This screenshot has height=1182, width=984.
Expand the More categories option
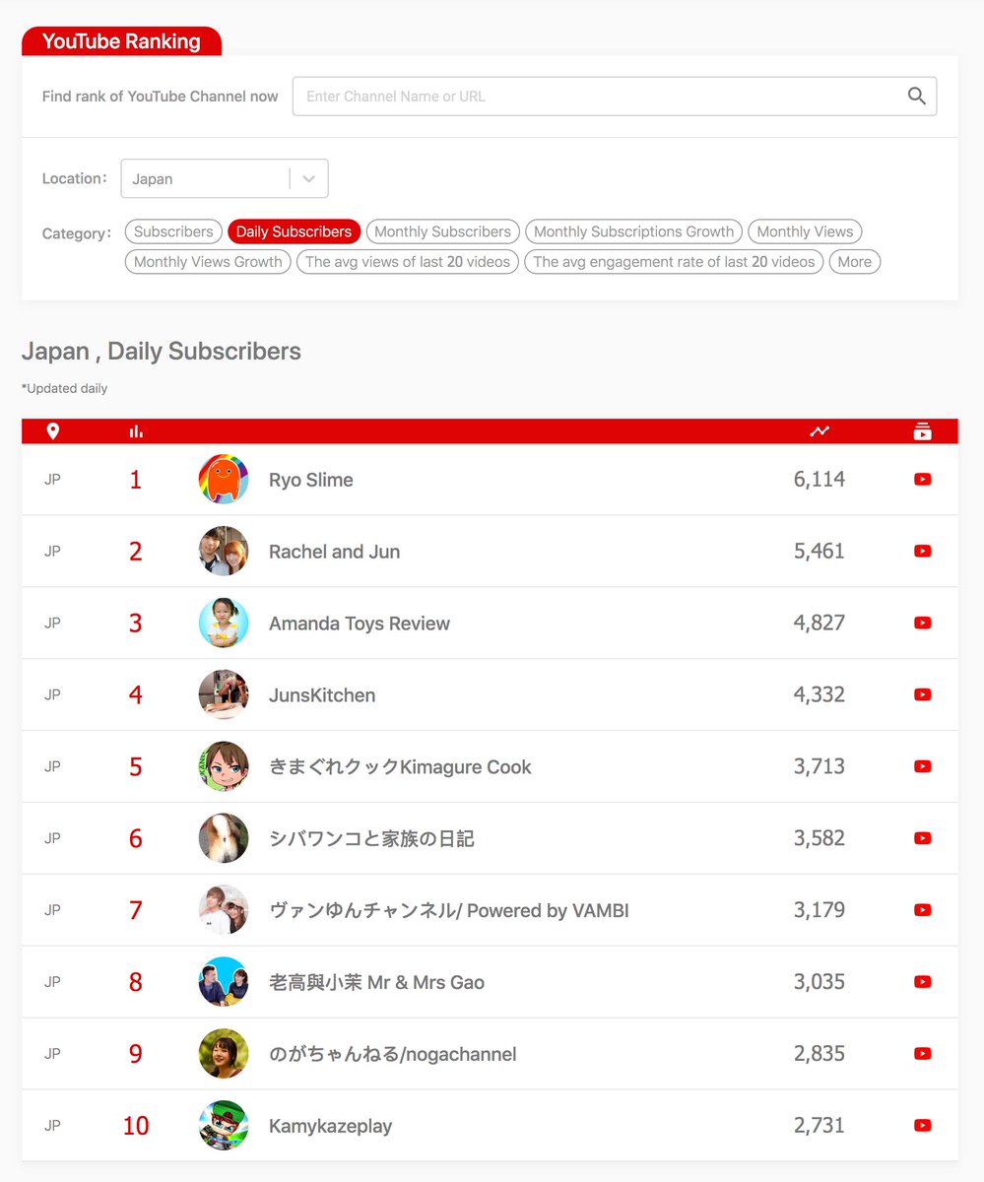(x=855, y=262)
